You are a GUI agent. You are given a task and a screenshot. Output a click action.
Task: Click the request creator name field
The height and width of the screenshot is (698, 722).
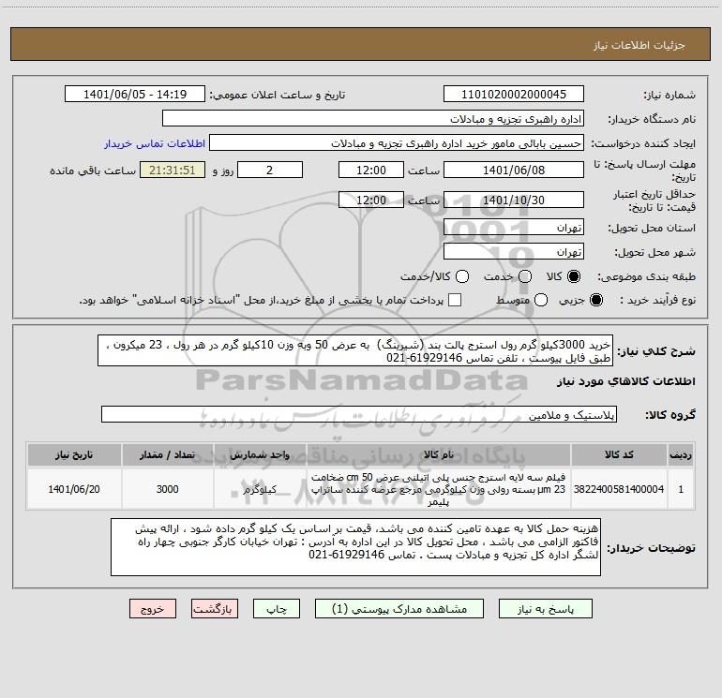coord(397,143)
